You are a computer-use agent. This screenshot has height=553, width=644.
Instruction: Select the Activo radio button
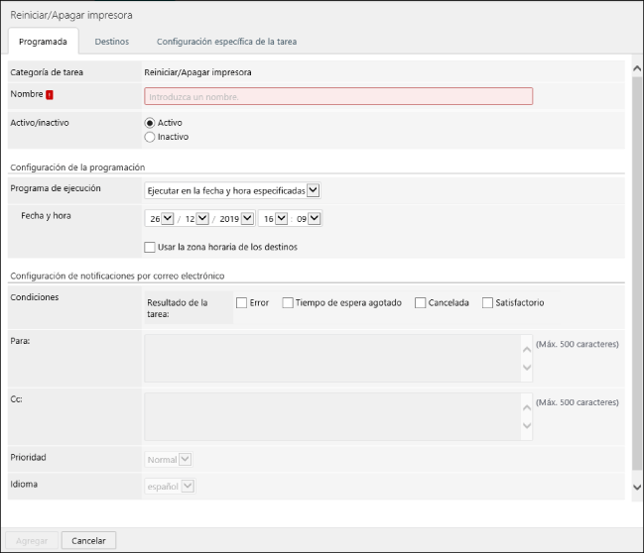click(x=151, y=123)
